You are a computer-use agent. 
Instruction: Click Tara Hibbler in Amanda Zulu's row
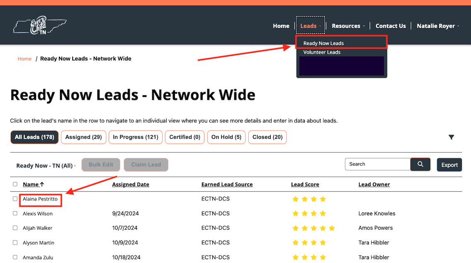(x=374, y=258)
